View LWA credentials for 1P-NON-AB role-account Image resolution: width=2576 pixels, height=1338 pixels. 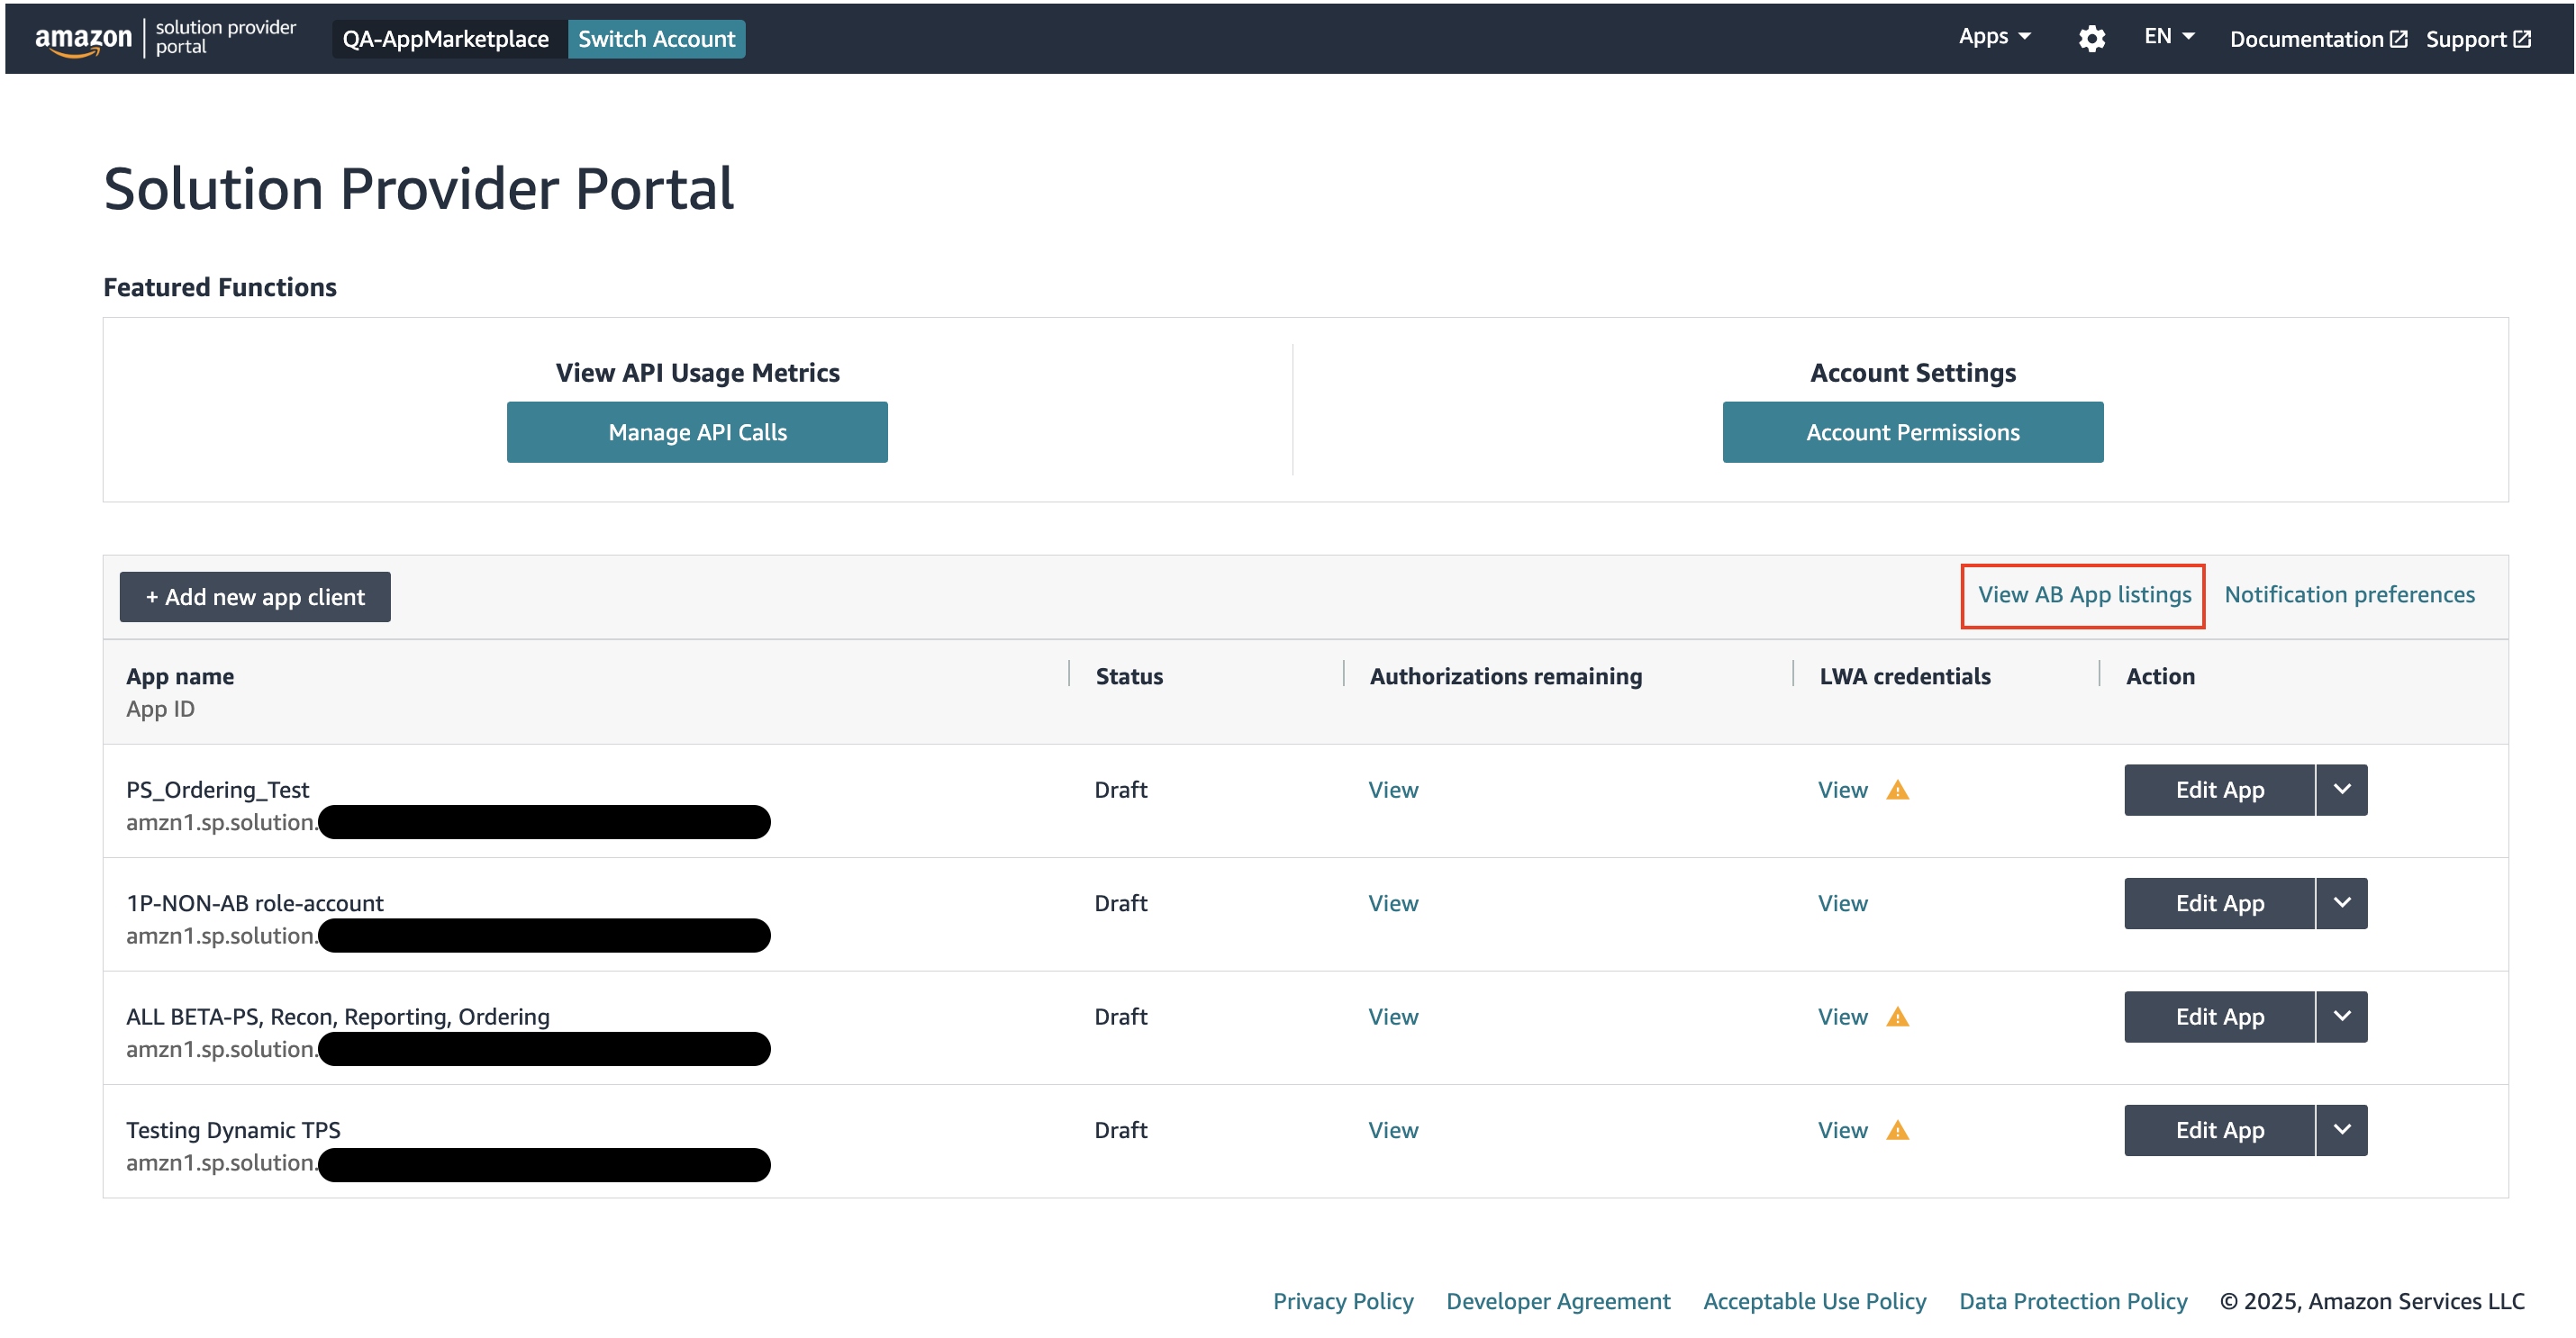(1842, 903)
